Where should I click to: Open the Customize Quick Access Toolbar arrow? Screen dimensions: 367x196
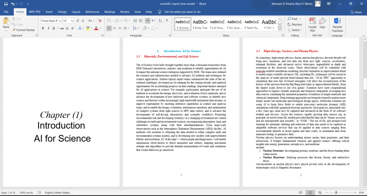[x=28, y=4]
